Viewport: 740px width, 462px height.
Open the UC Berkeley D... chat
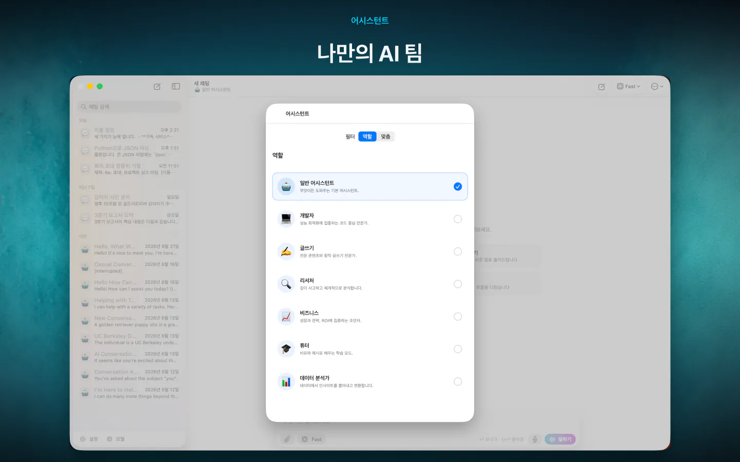click(129, 339)
